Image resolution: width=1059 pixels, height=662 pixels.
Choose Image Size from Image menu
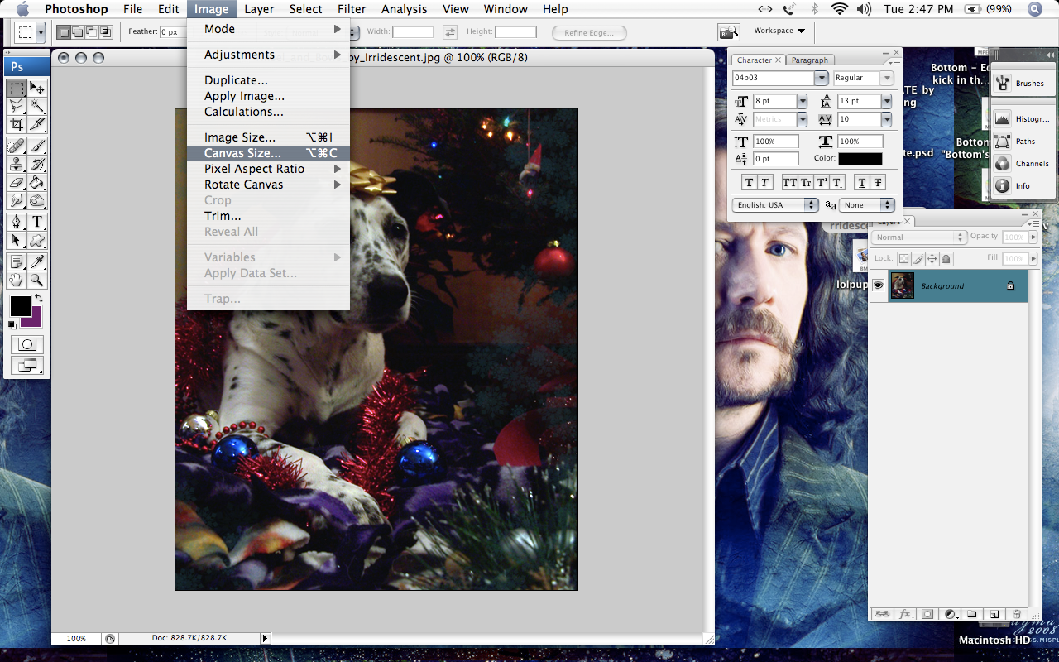268,137
